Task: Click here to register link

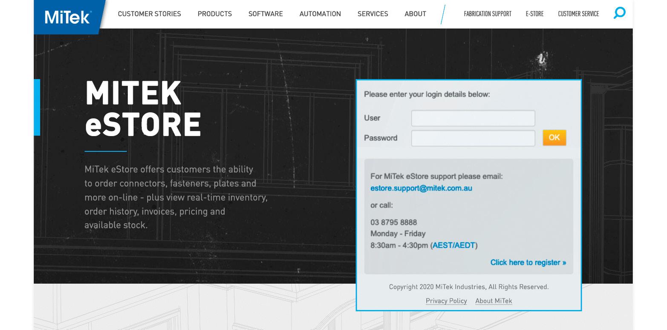Action: point(528,262)
